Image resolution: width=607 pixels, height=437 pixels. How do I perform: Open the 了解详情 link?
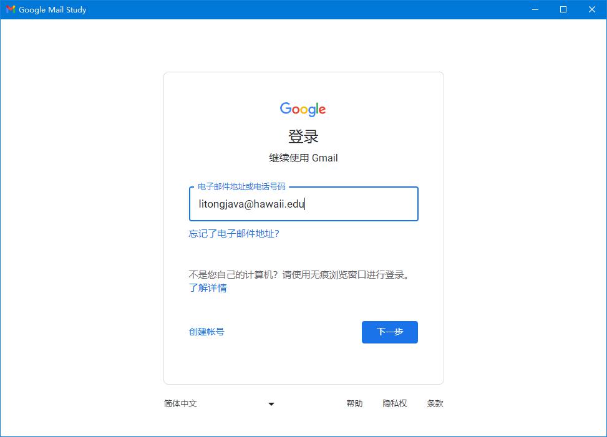click(x=208, y=288)
